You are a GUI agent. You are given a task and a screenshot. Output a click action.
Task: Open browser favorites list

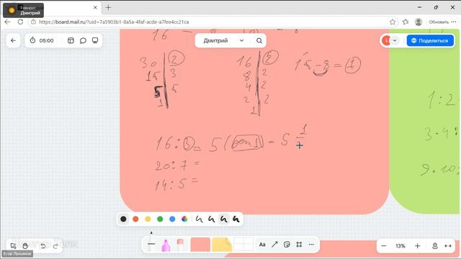click(406, 22)
